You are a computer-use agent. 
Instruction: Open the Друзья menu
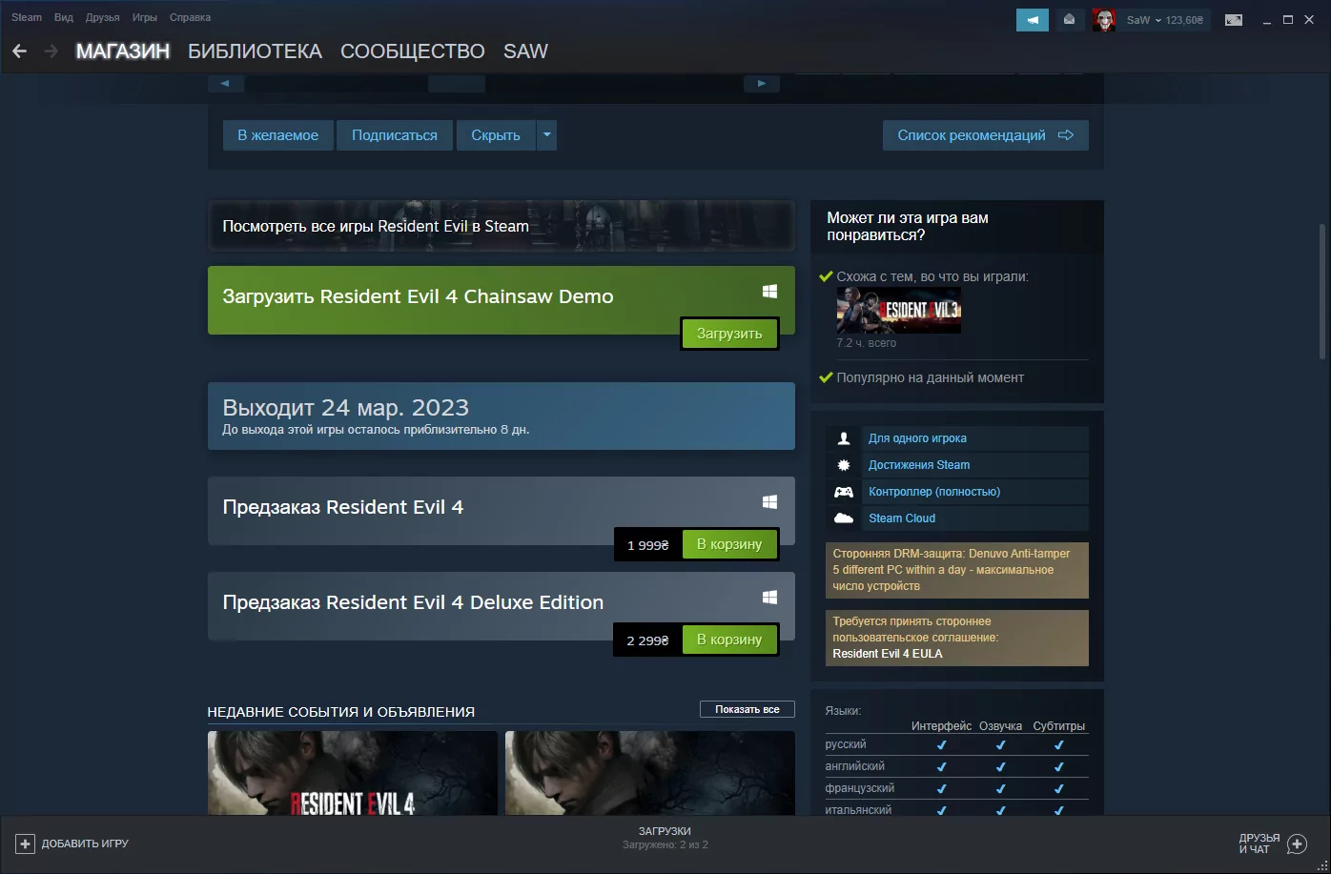click(x=103, y=17)
